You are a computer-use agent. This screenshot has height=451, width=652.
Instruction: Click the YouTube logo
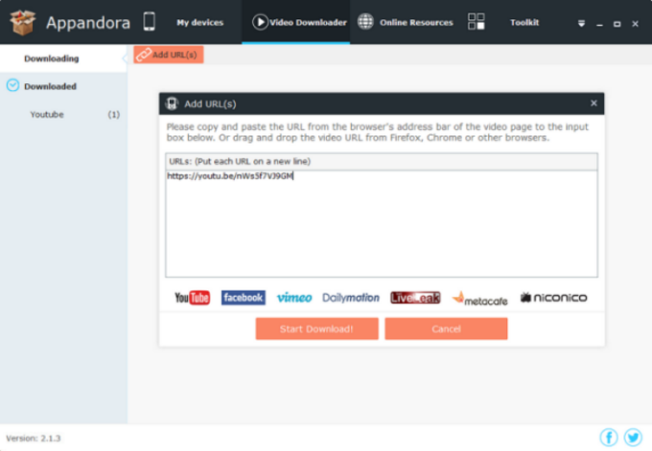tap(192, 298)
